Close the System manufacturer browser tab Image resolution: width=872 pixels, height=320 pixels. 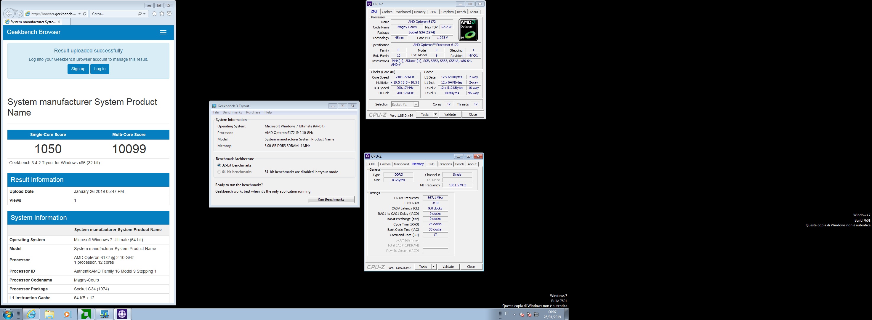pyautogui.click(x=59, y=22)
